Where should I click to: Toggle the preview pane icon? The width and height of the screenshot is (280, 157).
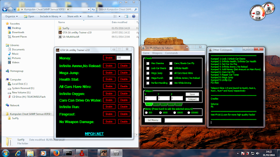[x=126, y=17]
